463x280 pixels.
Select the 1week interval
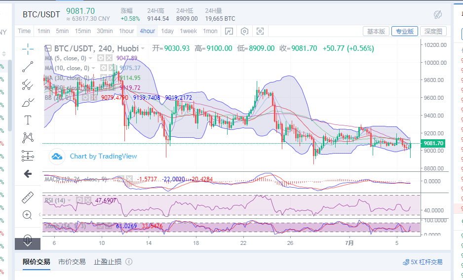click(189, 31)
